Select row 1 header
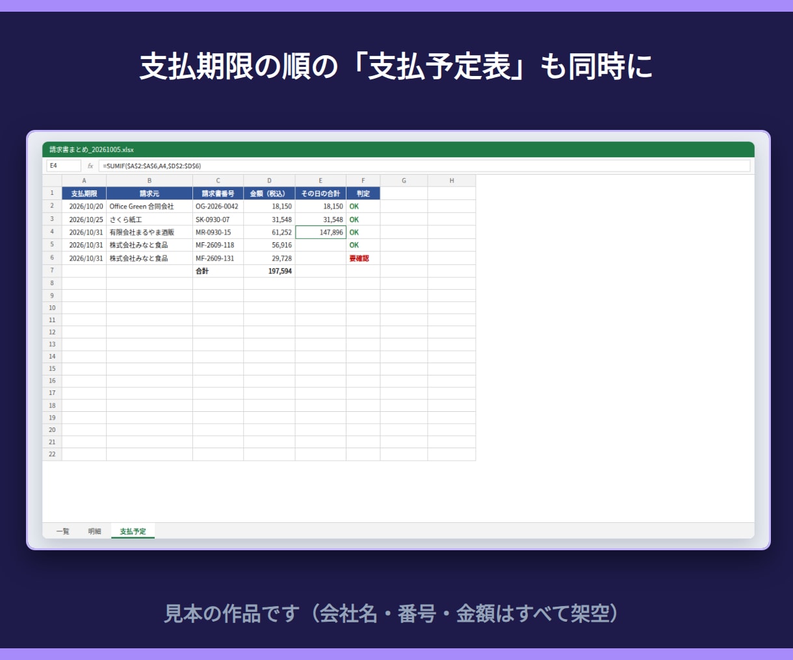 52,194
